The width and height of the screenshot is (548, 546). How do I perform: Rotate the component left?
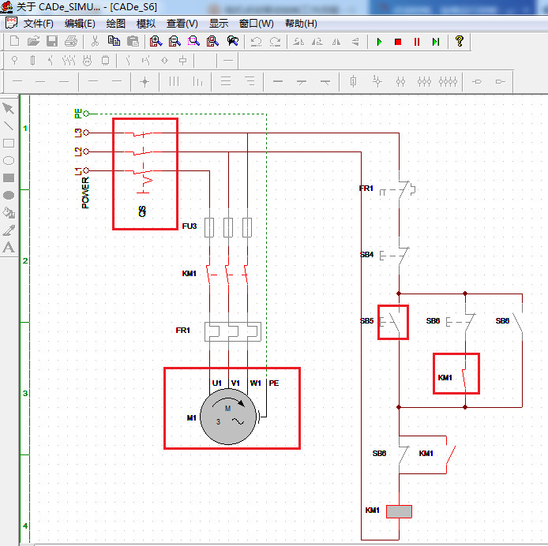click(298, 42)
